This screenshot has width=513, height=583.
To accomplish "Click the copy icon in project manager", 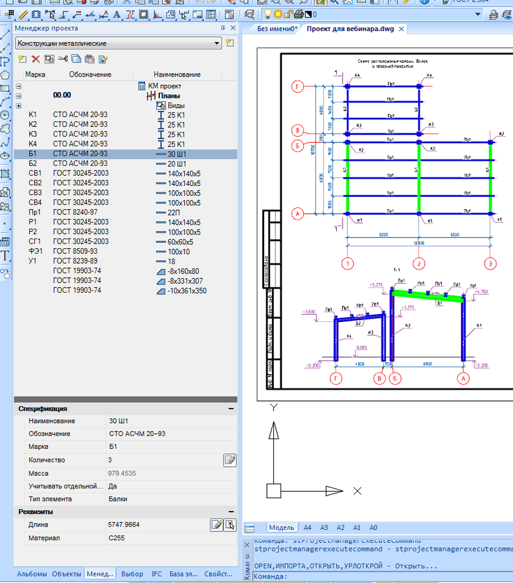I will pos(76,59).
